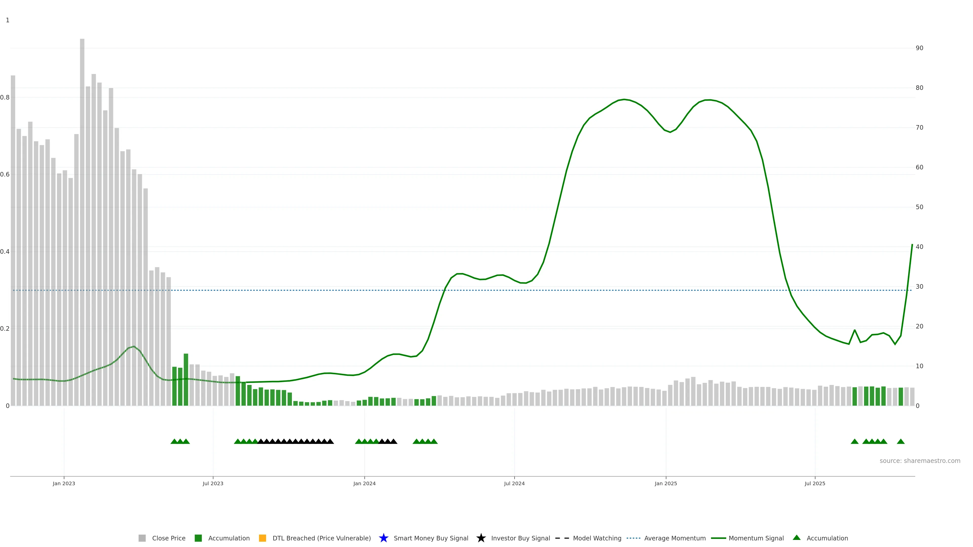Hide the Close Price series via legend label
Viewport: 973px width, 547px height.
(x=169, y=538)
